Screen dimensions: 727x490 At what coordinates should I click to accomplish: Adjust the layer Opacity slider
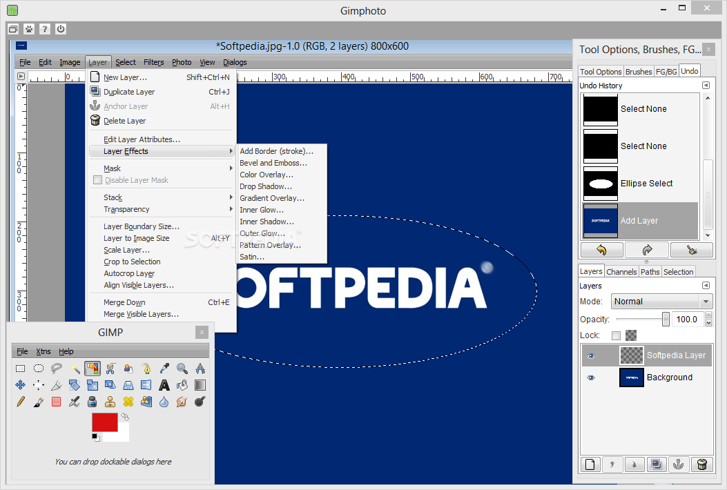pyautogui.click(x=643, y=319)
